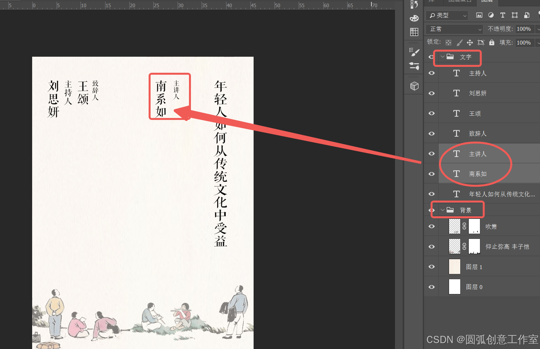540x349 pixels.
Task: Toggle visibility of 仰止弥高 丰子恺 layer
Action: (432, 247)
